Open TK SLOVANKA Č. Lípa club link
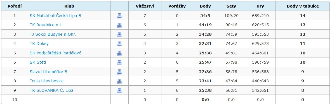The image size is (332, 106). tap(51, 90)
